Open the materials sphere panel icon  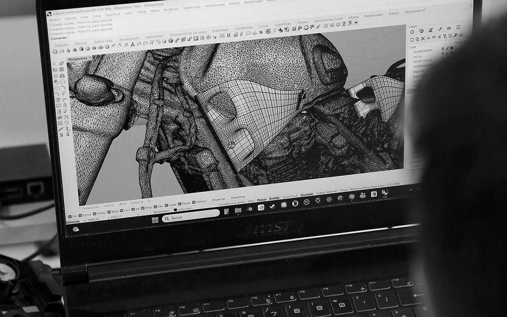tap(412, 32)
